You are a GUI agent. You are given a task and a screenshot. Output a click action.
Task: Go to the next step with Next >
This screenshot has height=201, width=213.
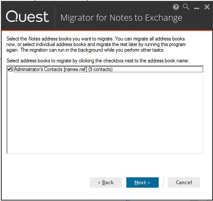coord(142,182)
